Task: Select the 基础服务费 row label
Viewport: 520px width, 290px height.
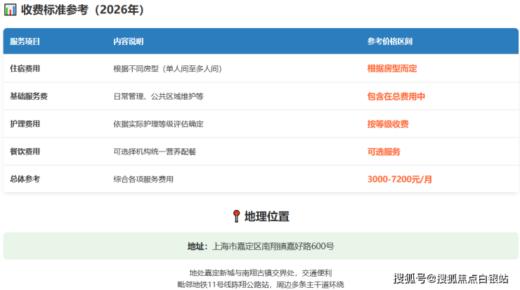Action: click(x=29, y=96)
